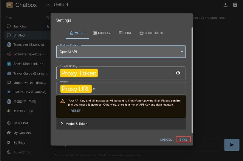243x161 pixels.
Task: Open 翻译助手 (示例) chat
Action: (28, 102)
